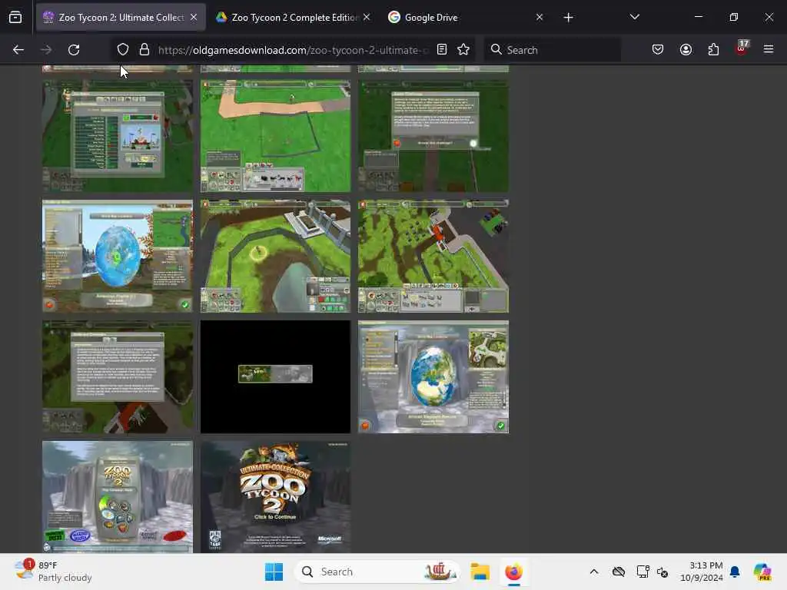Reload the current page

click(74, 50)
